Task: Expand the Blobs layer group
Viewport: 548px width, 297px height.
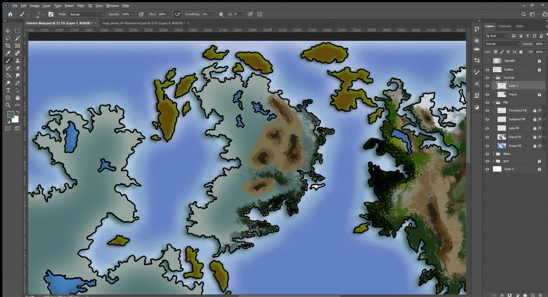Action: (x=493, y=154)
